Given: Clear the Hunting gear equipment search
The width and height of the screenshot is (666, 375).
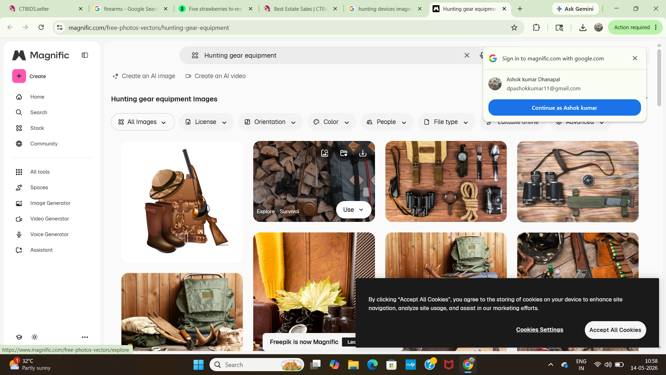Looking at the screenshot, I should (x=467, y=56).
